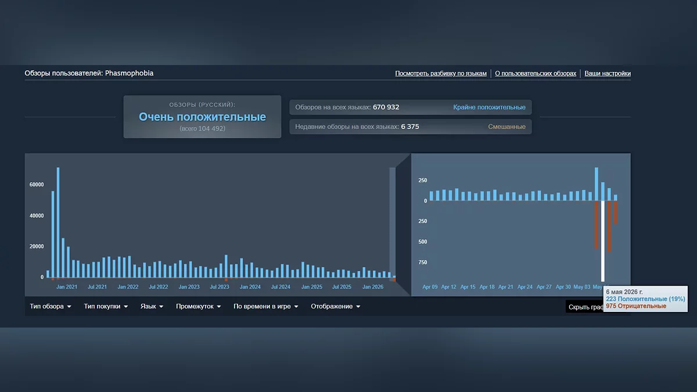The image size is (697, 392).
Task: Click May 03 axis label in recent chart
Action: point(582,287)
